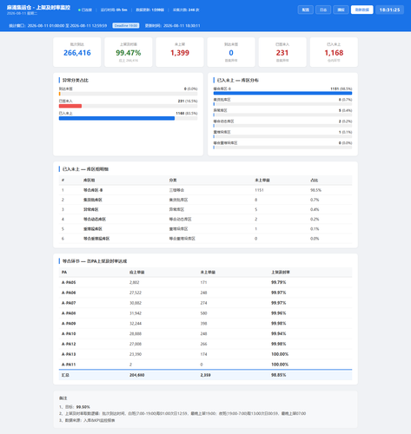
Task: Click the 27,008 value in A-PA12 row
Action: (x=136, y=344)
